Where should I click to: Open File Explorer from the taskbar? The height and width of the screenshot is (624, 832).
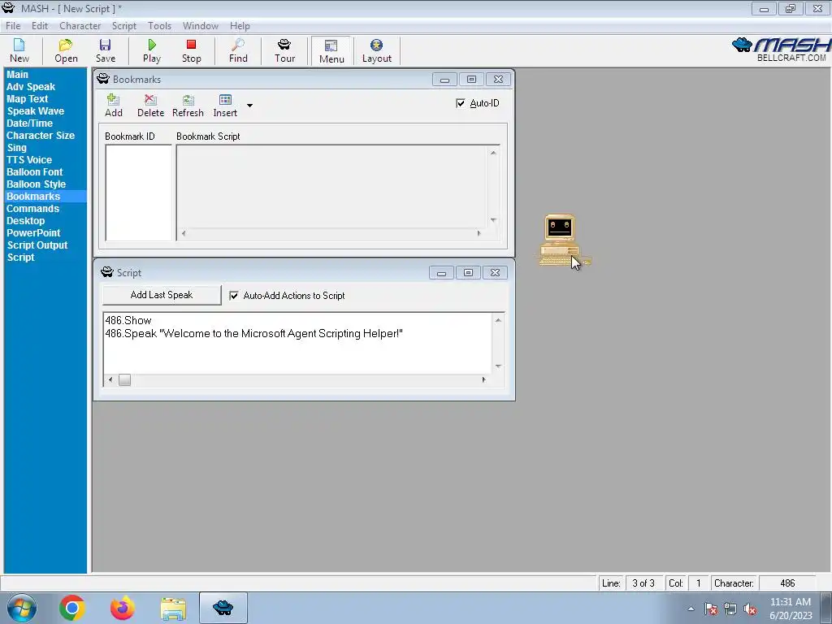173,609
